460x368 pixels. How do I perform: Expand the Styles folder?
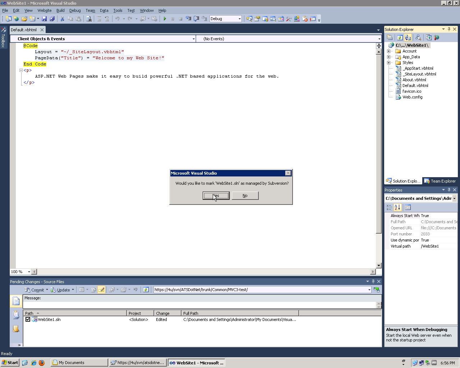(x=388, y=63)
